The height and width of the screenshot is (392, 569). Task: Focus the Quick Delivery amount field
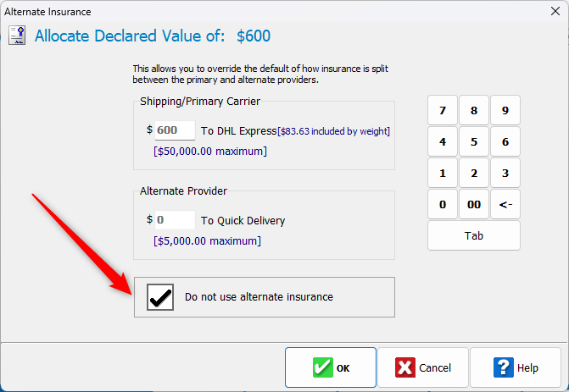pyautogui.click(x=174, y=220)
